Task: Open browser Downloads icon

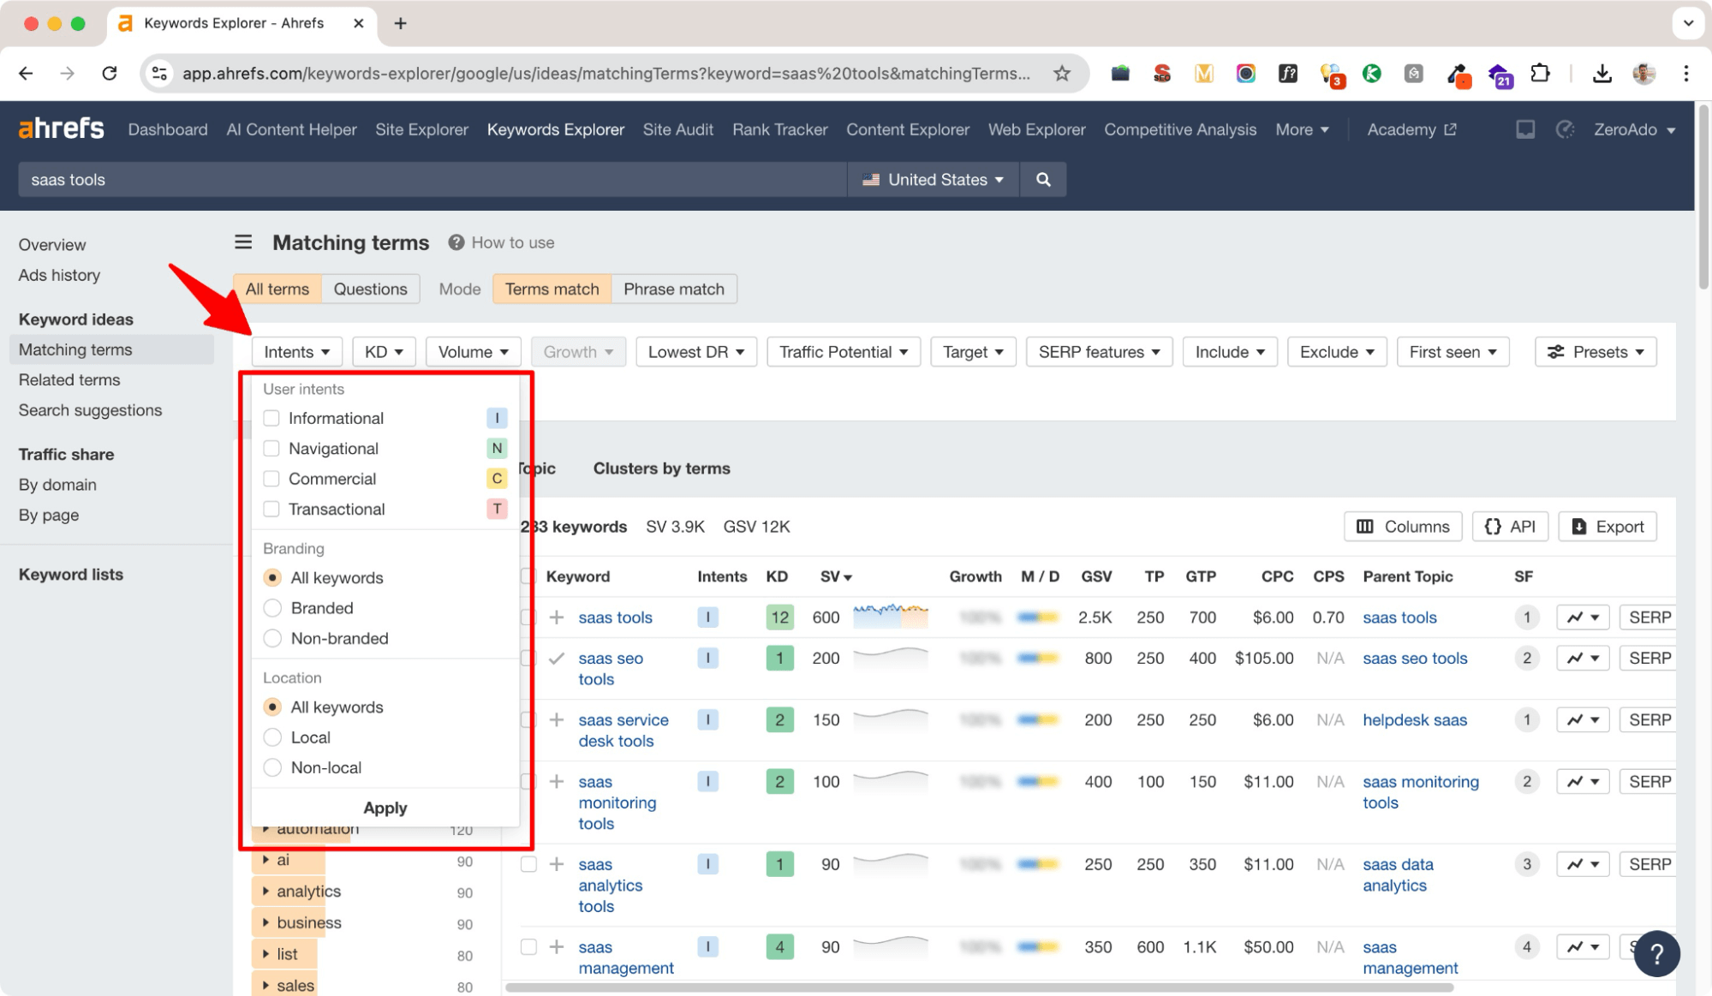Action: coord(1602,74)
